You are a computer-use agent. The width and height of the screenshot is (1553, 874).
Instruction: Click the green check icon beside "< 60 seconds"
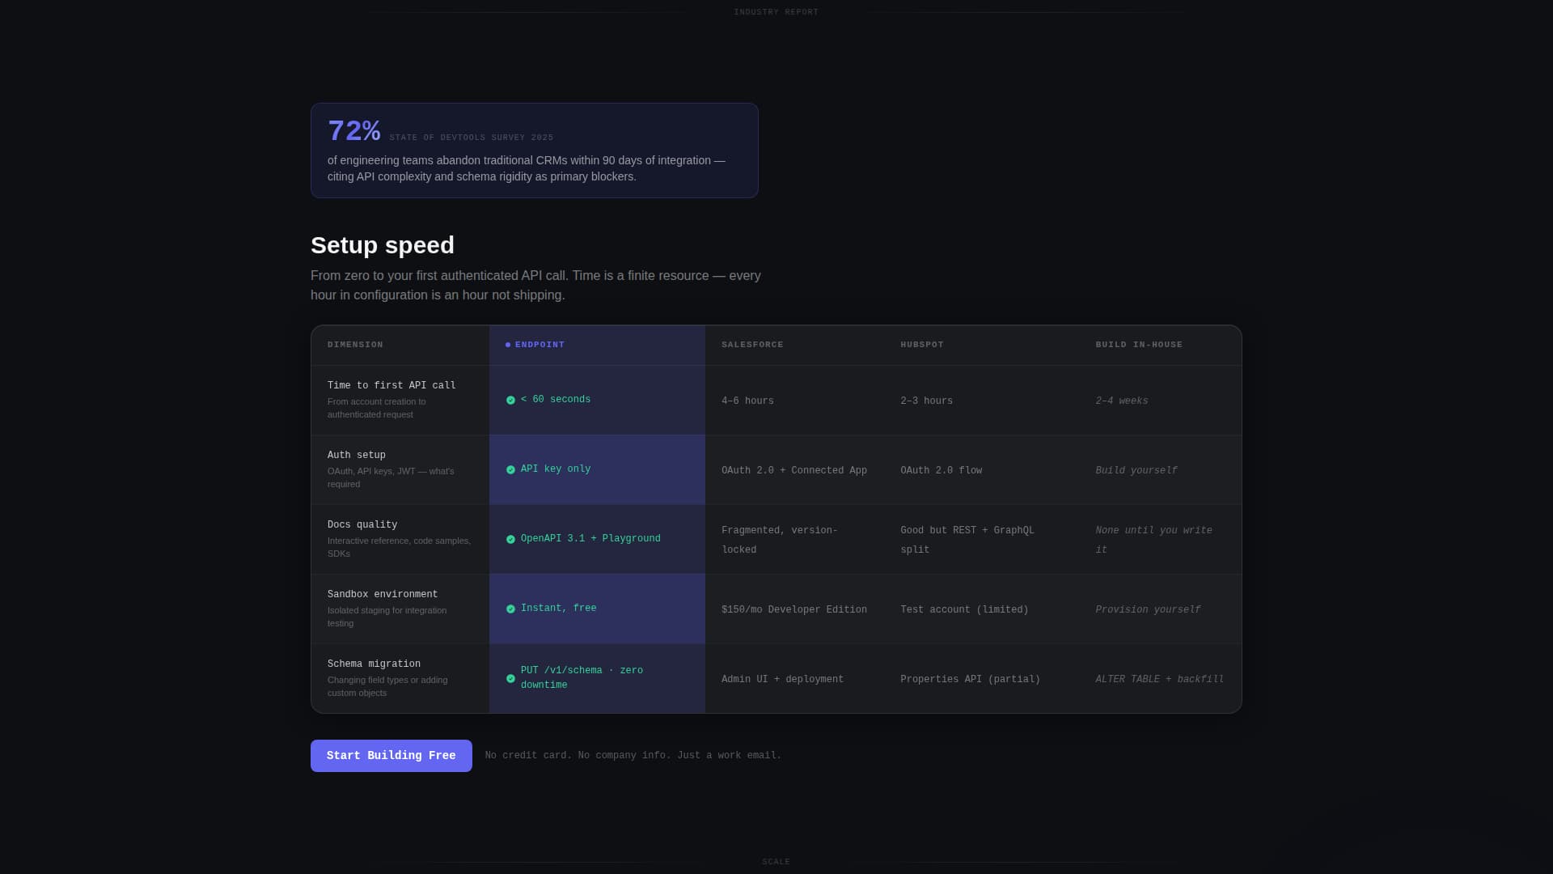[510, 400]
